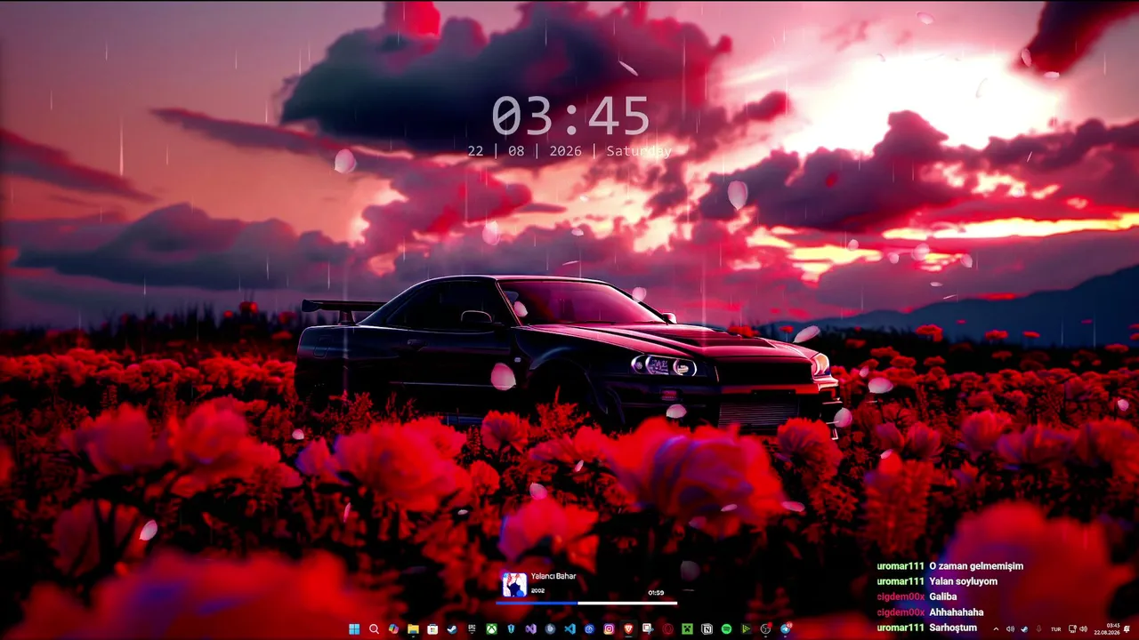Open the Xbox app icon
Image resolution: width=1139 pixels, height=640 pixels.
pos(491,629)
